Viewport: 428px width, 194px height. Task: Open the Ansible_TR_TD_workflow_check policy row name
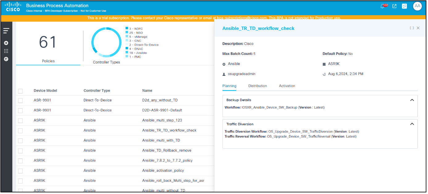click(169, 130)
